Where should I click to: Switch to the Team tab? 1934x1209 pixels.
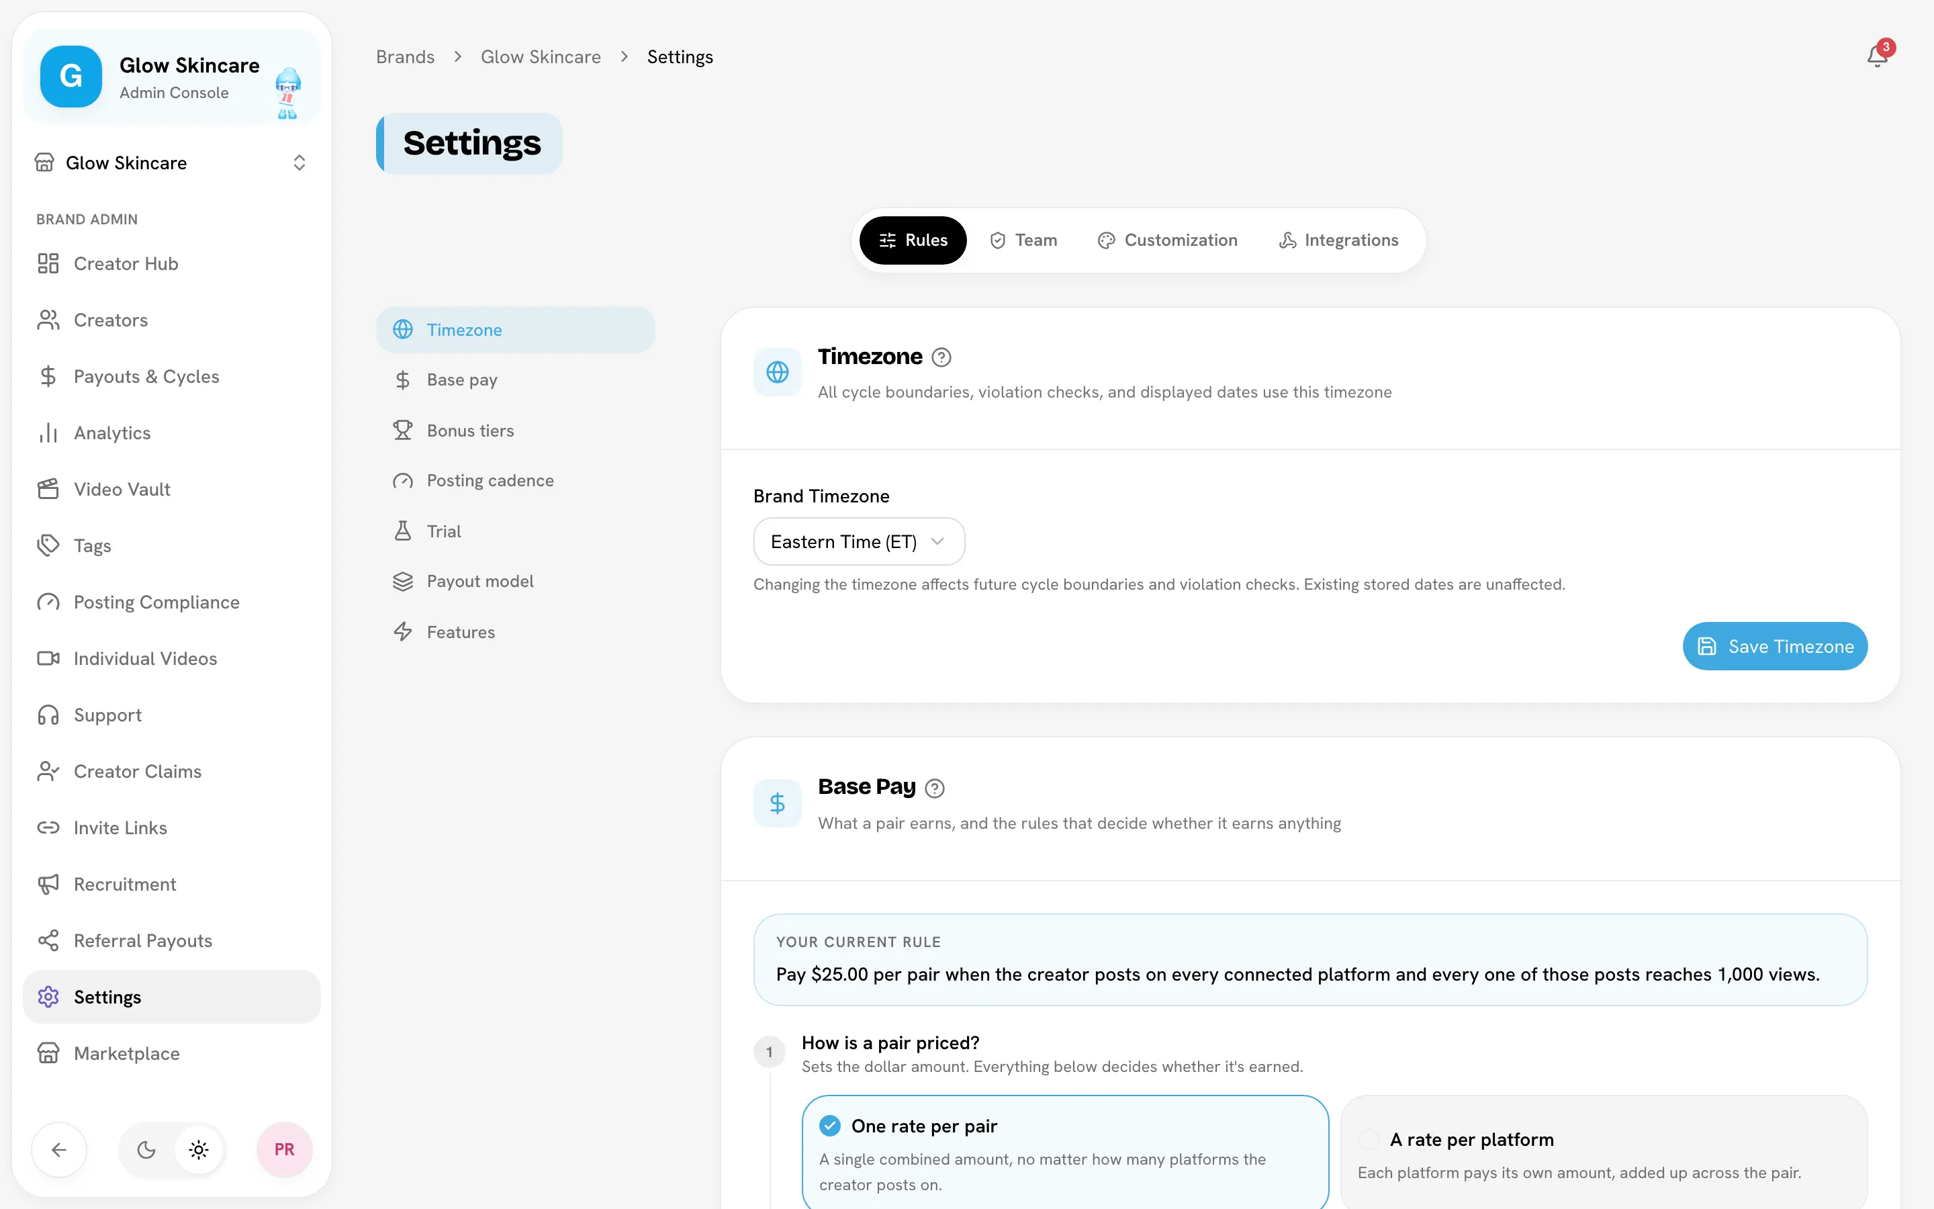1023,240
